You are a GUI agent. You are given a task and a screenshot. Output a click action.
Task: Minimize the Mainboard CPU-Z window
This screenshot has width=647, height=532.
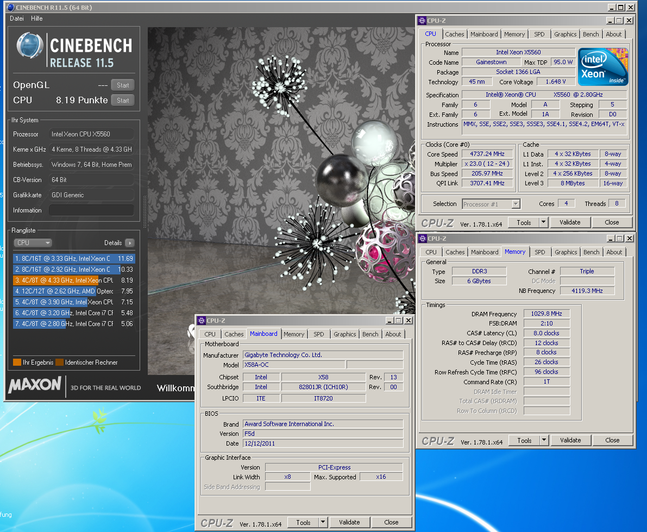pos(390,321)
